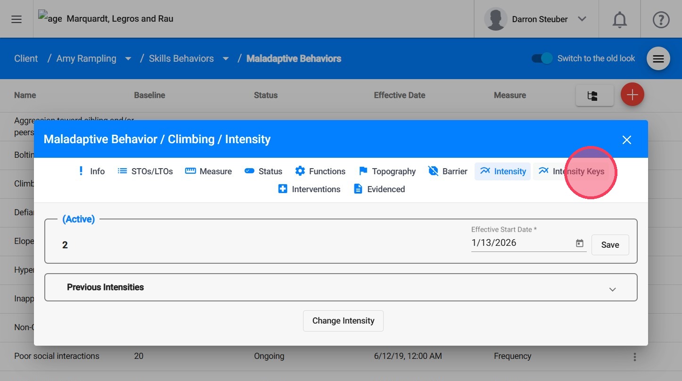Click the Maladaptive Behaviors breadcrumb
The height and width of the screenshot is (381, 682).
(x=294, y=59)
